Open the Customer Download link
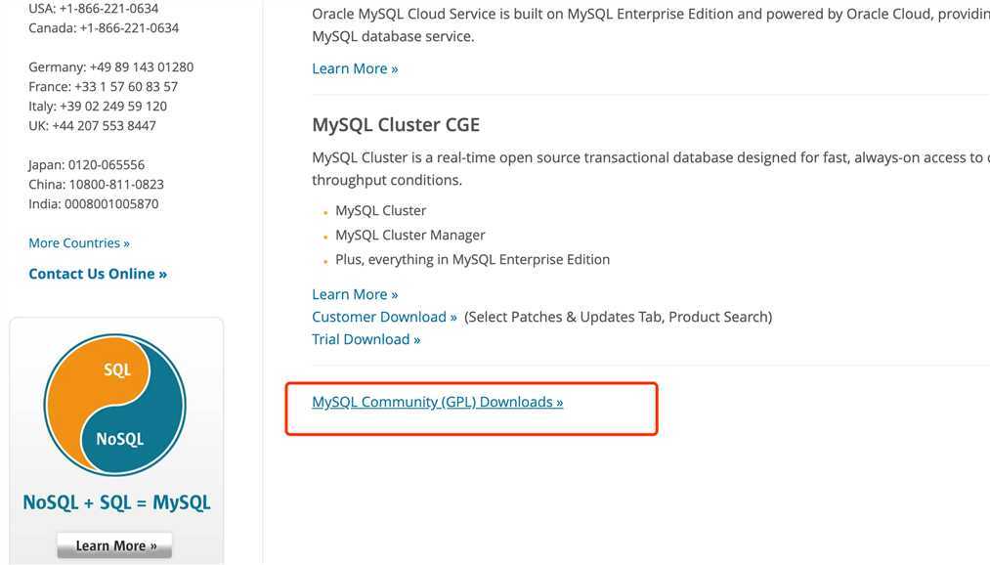The width and height of the screenshot is (990, 565). (384, 317)
